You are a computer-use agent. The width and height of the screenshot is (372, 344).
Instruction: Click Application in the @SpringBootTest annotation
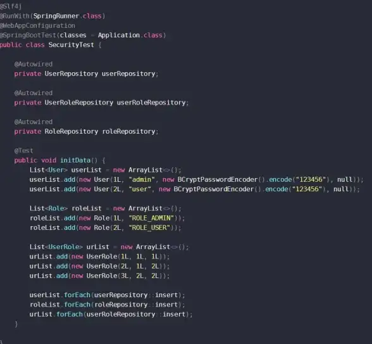119,35
